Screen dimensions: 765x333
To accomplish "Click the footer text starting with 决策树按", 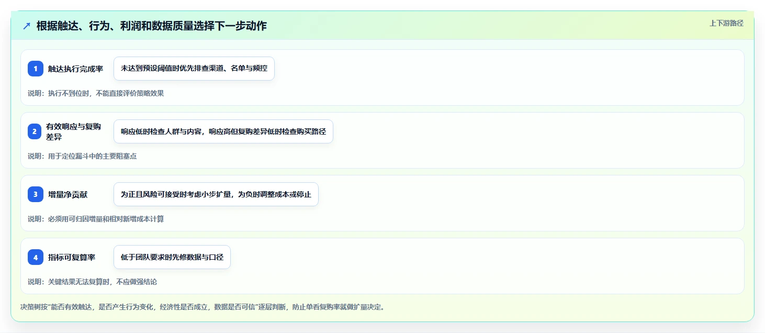I will coord(203,307).
